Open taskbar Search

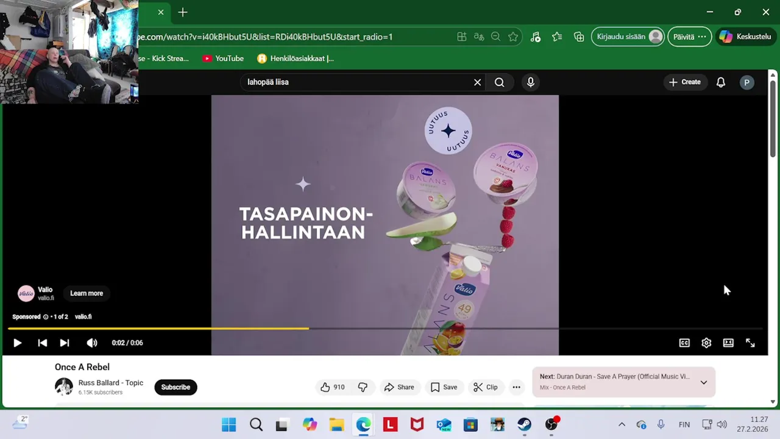click(257, 424)
